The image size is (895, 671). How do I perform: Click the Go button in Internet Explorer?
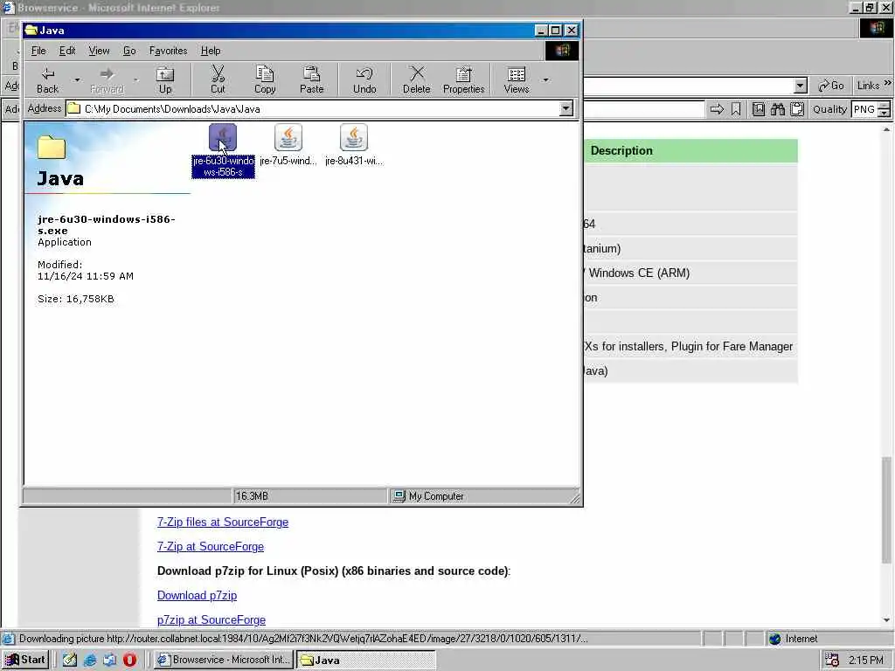click(831, 86)
